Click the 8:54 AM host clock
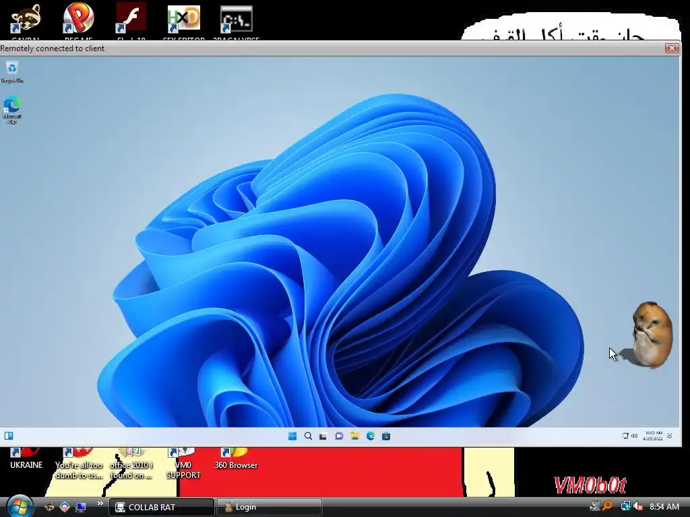Screen dimensions: 690x517 coord(664,507)
